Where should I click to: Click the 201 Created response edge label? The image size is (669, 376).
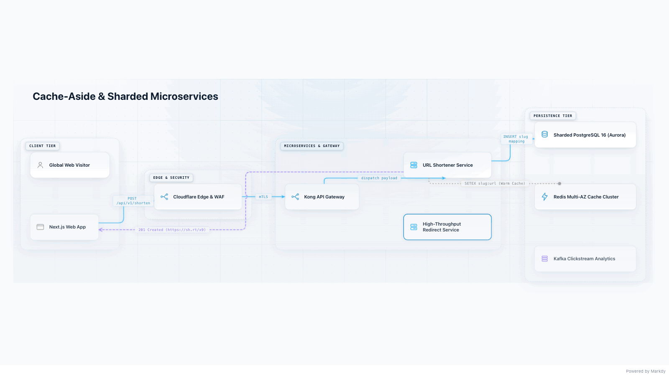pyautogui.click(x=172, y=230)
